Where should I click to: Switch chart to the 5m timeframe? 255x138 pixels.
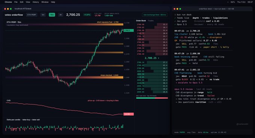[43, 15]
